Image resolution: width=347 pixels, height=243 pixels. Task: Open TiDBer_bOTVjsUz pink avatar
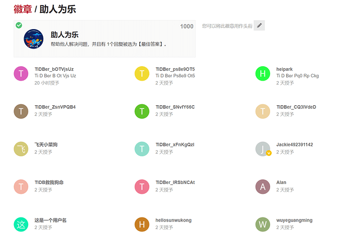tap(21, 74)
